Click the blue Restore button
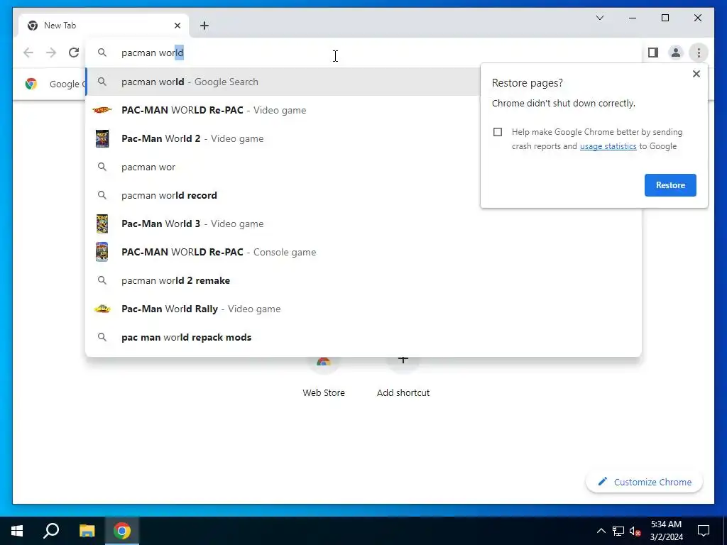 670,185
